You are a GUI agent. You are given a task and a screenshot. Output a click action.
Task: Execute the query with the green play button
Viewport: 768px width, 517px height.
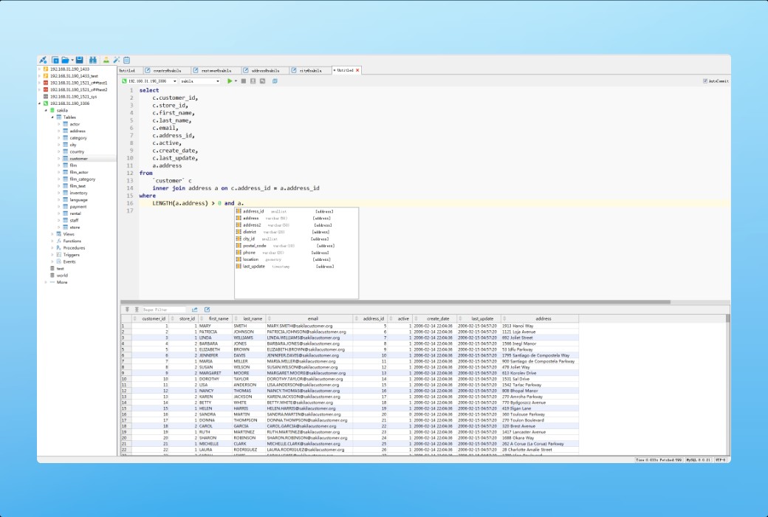pyautogui.click(x=230, y=81)
